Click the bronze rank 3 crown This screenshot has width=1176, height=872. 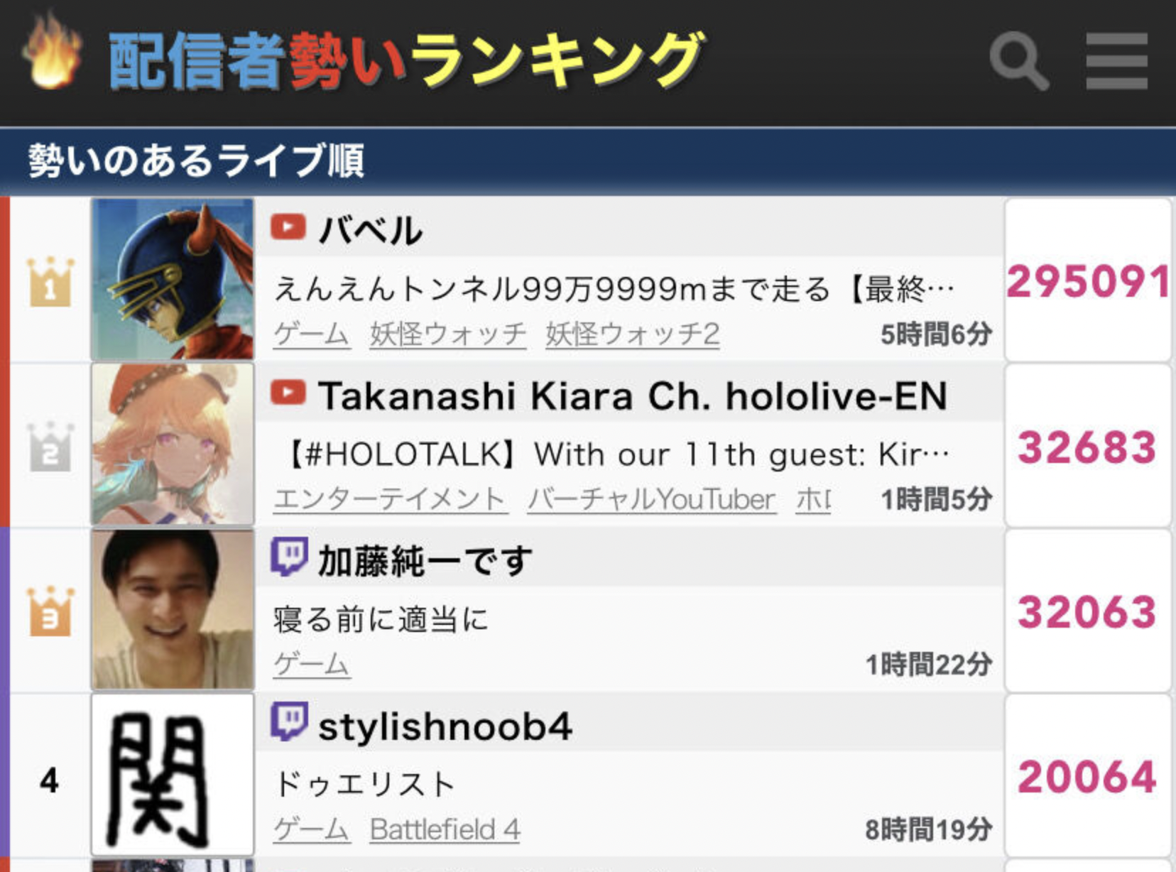tap(50, 611)
